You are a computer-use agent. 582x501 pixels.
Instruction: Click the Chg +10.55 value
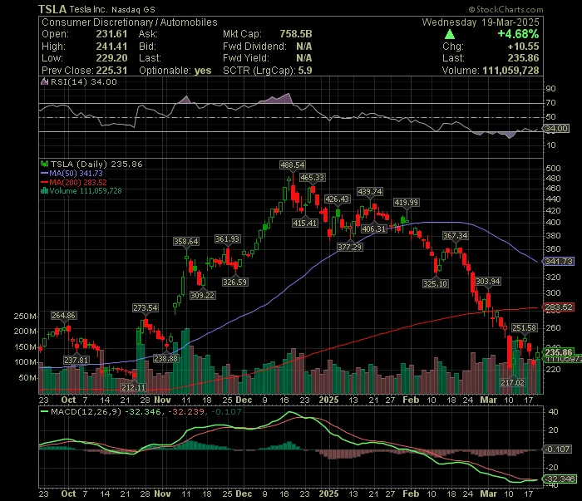click(523, 47)
